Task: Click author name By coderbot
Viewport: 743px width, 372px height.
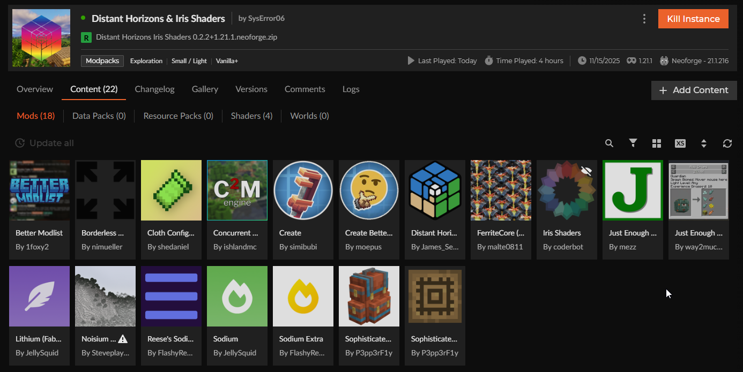Action: (x=563, y=247)
